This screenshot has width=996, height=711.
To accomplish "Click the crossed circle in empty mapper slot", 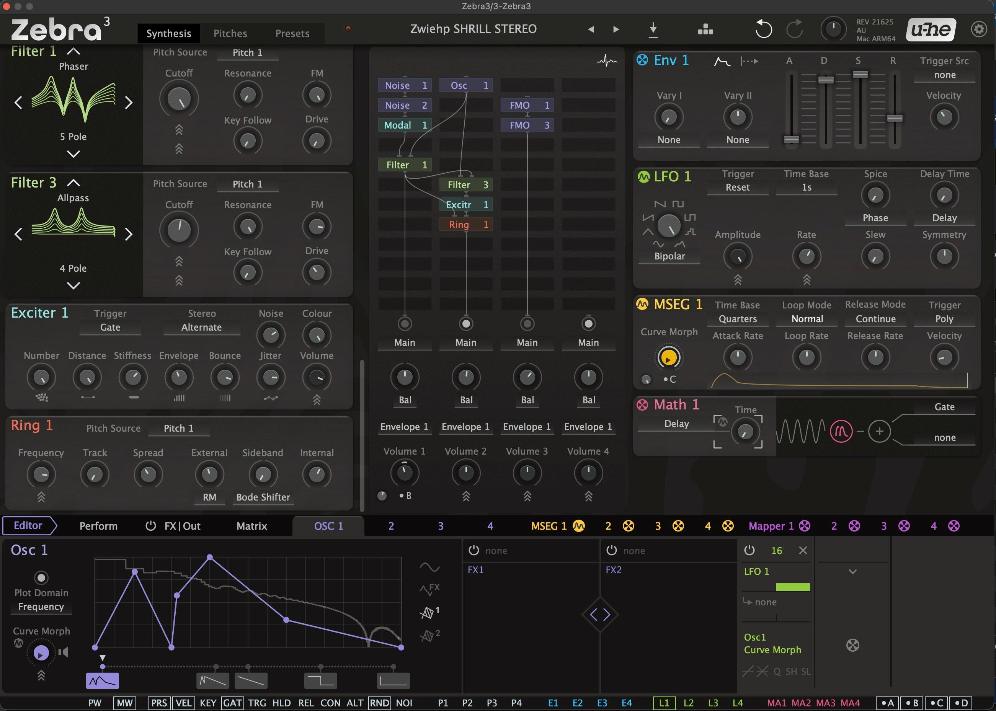I will [852, 645].
